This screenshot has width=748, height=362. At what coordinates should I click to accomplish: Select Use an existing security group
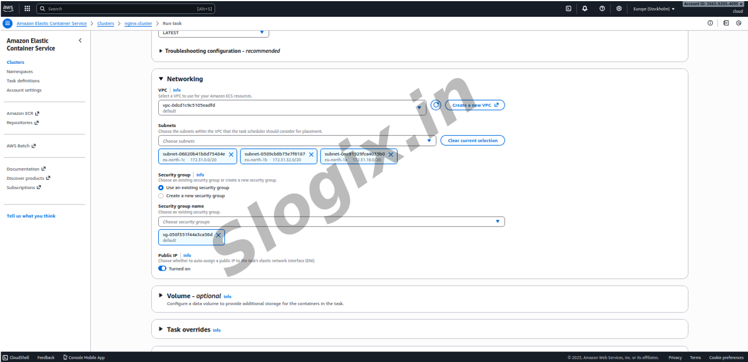[x=161, y=187]
